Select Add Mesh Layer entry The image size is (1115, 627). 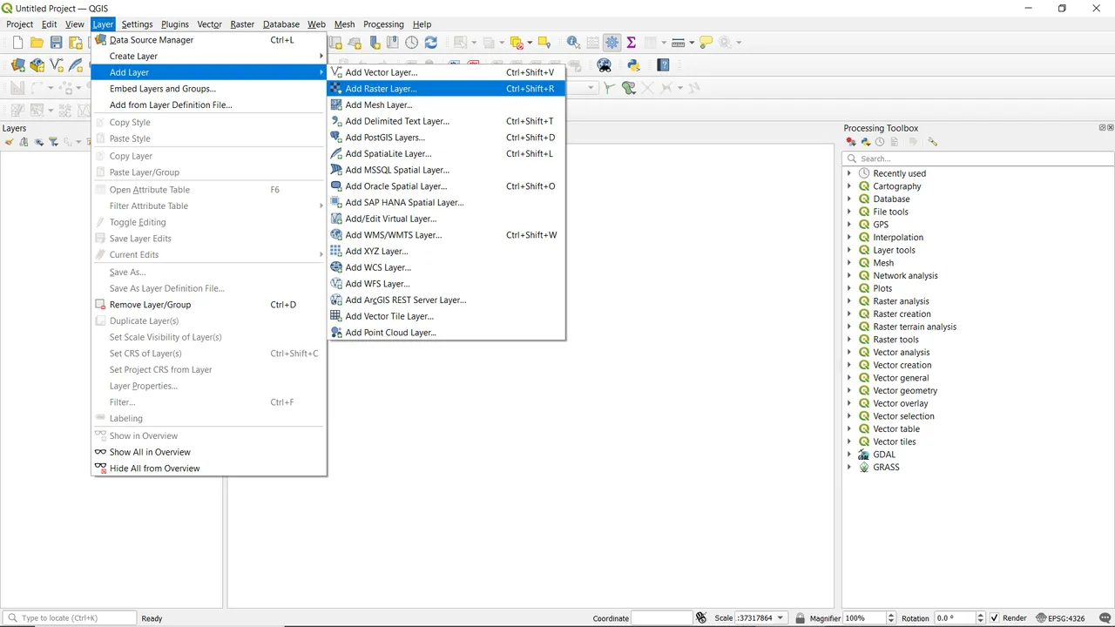pyautogui.click(x=446, y=105)
